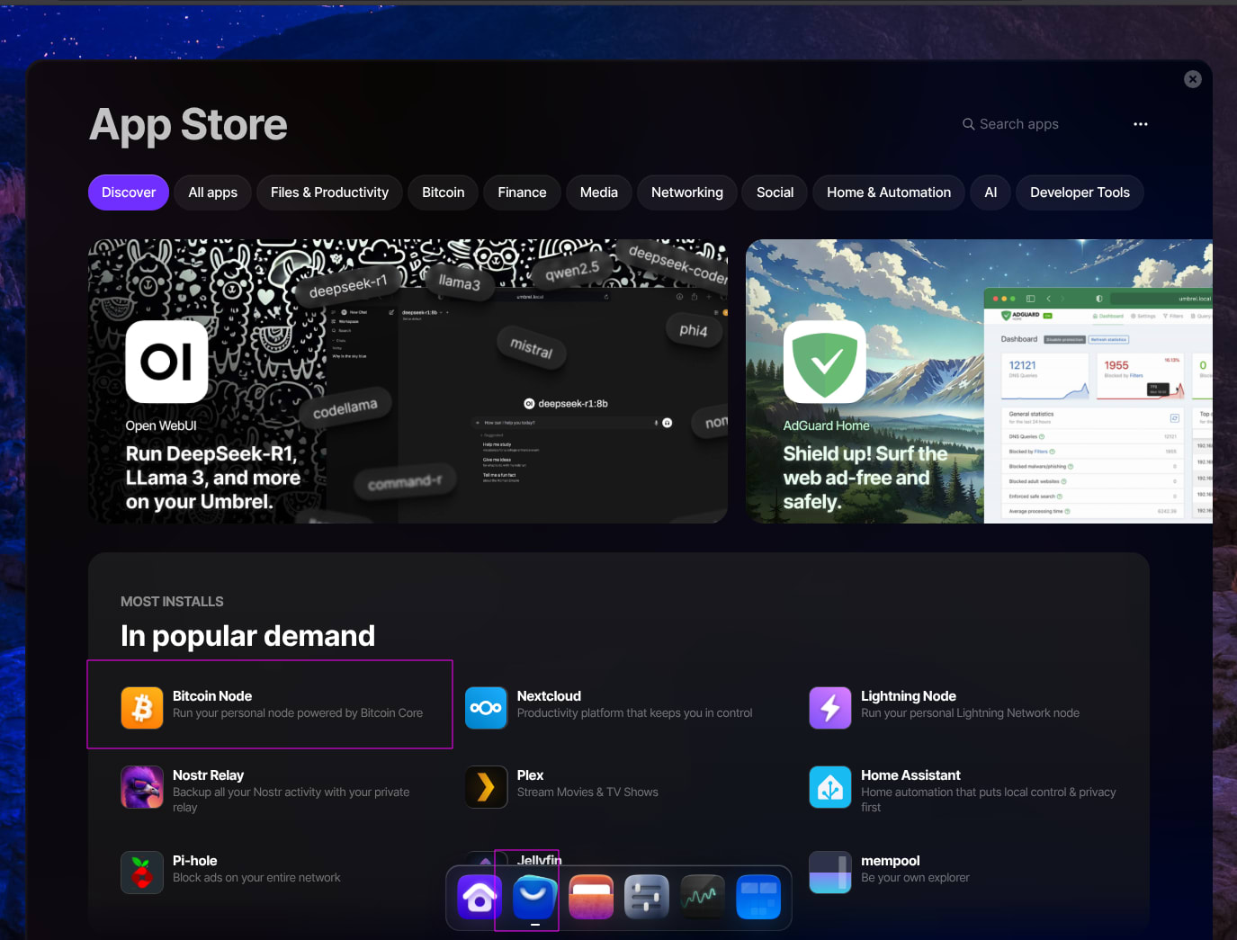Click the purple Lightning Node bolt icon
The width and height of the screenshot is (1237, 940).
(x=830, y=707)
